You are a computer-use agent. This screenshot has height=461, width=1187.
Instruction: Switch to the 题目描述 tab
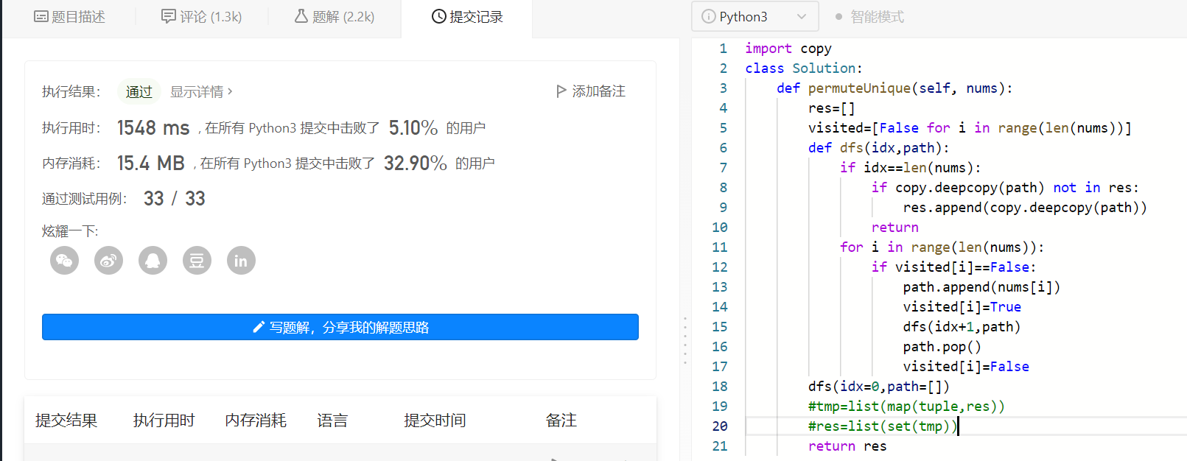(x=70, y=17)
